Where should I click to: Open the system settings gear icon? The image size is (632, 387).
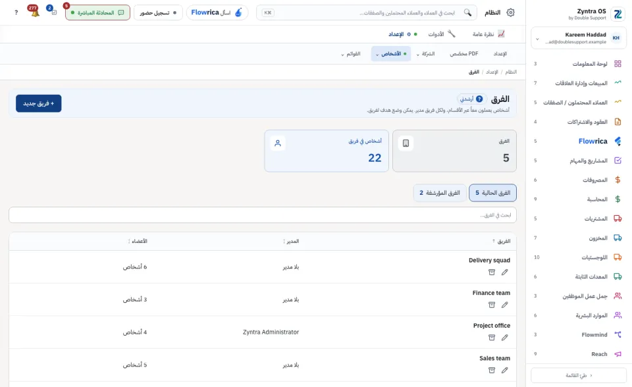point(510,13)
